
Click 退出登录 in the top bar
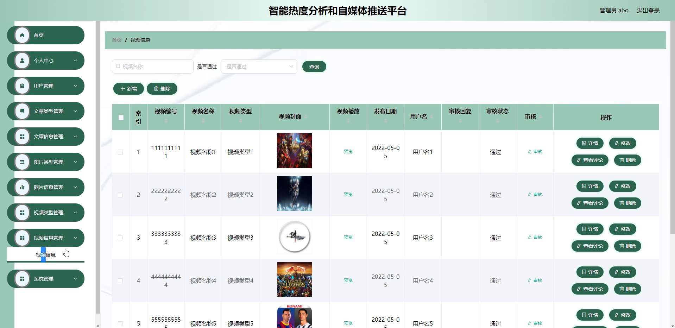(648, 11)
